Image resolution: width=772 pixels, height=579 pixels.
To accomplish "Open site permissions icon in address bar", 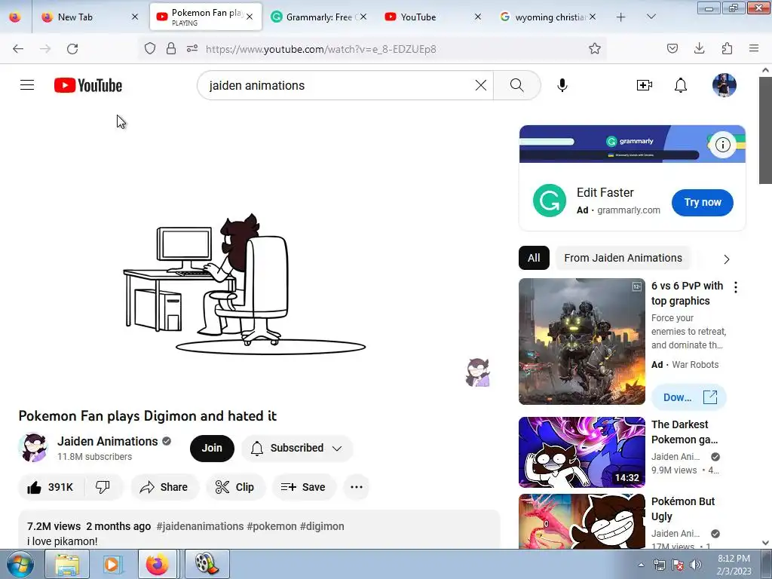I will click(x=192, y=49).
